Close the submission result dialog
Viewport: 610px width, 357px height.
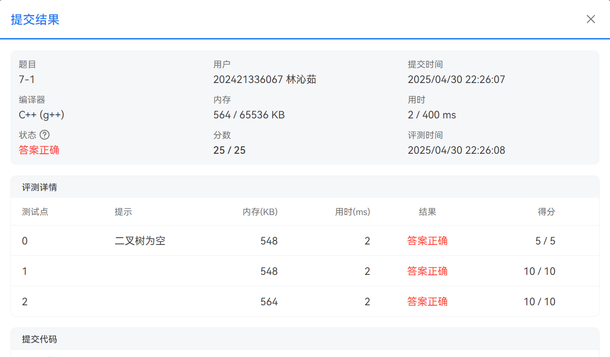click(590, 19)
